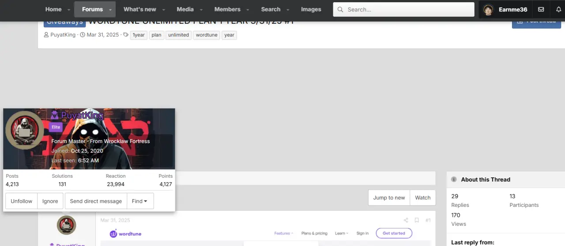Click the PuyatKing name in popup
The width and height of the screenshot is (565, 246).
[82, 116]
